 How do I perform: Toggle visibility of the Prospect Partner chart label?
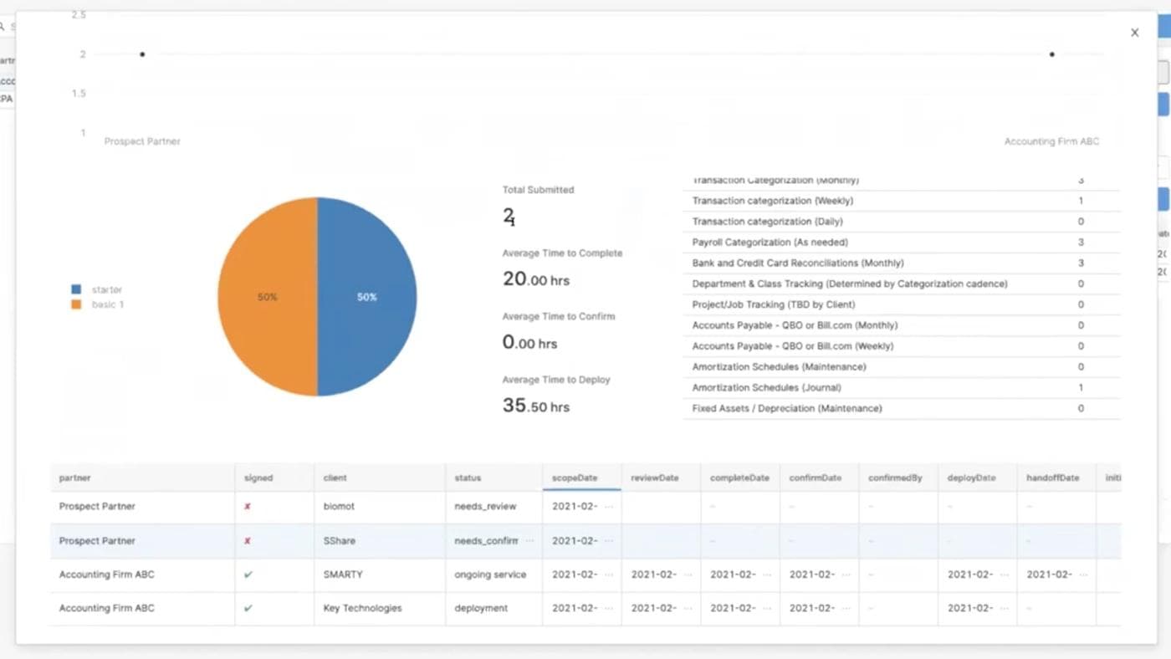click(142, 141)
